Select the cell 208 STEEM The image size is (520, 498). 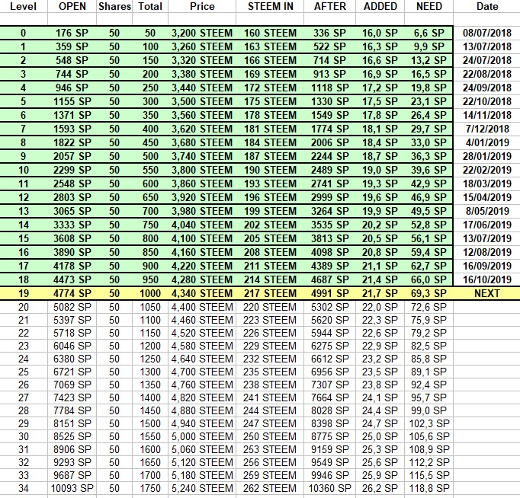[270, 252]
